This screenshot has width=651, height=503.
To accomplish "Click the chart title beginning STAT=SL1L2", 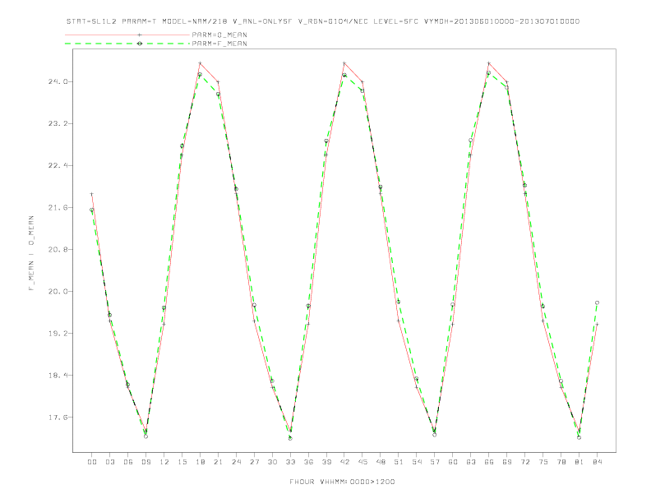I will tap(322, 21).
